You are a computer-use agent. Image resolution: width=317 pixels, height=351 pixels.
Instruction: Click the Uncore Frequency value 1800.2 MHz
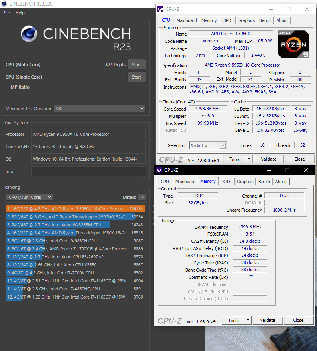coord(284,210)
